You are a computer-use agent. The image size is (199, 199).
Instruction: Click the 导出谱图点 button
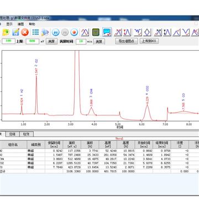(x=127, y=41)
